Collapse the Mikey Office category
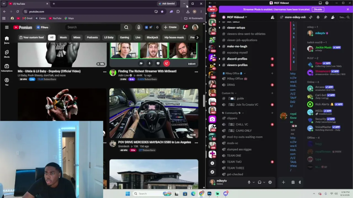The image size is (353, 198). [234, 73]
